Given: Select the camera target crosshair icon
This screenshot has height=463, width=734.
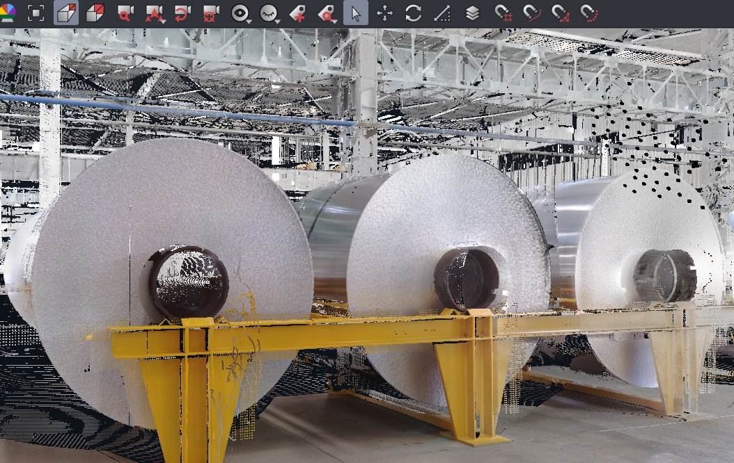Looking at the screenshot, I should coord(211,13).
